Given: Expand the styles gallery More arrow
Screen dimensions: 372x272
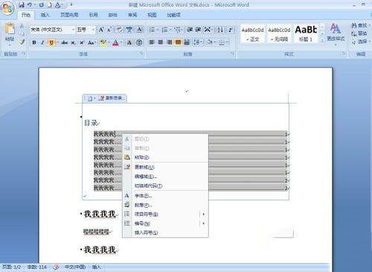Looking at the screenshot, I should pyautogui.click(x=322, y=40).
